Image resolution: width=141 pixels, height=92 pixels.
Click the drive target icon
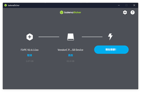(x=70, y=37)
